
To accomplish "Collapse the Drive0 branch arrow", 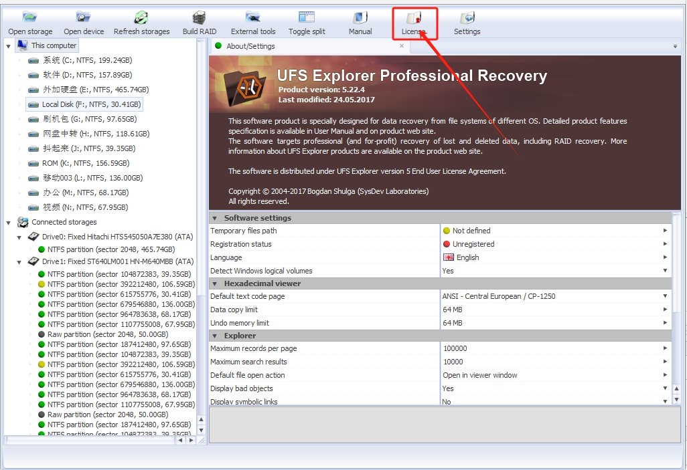I will [x=19, y=237].
